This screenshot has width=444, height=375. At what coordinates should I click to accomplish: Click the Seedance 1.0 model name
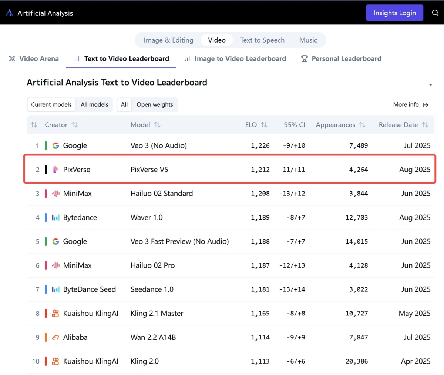[x=152, y=289]
